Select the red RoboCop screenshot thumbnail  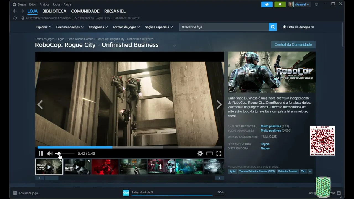[105, 167]
